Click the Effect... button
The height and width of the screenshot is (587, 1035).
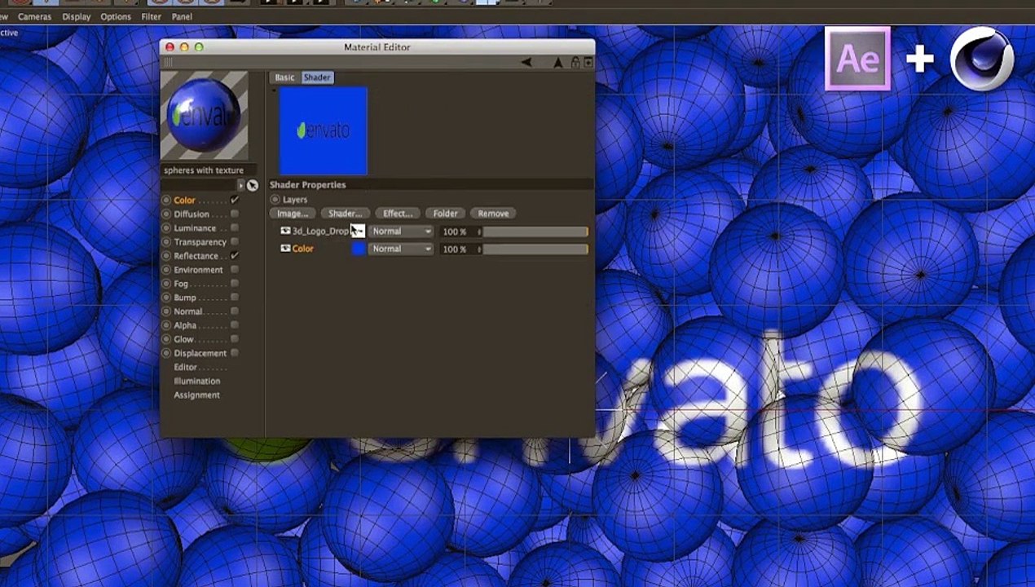tap(398, 214)
